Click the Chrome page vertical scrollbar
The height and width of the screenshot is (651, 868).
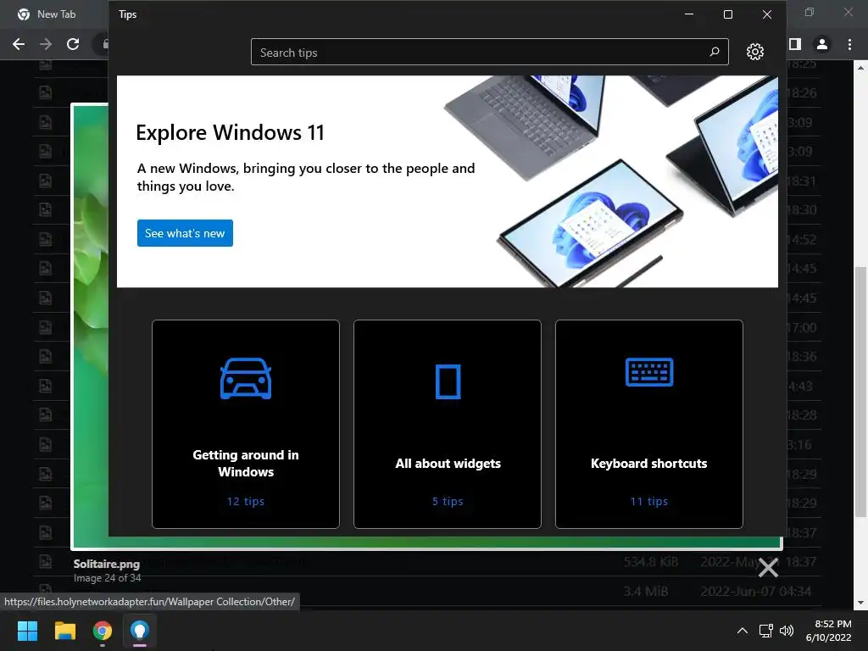pos(861,392)
